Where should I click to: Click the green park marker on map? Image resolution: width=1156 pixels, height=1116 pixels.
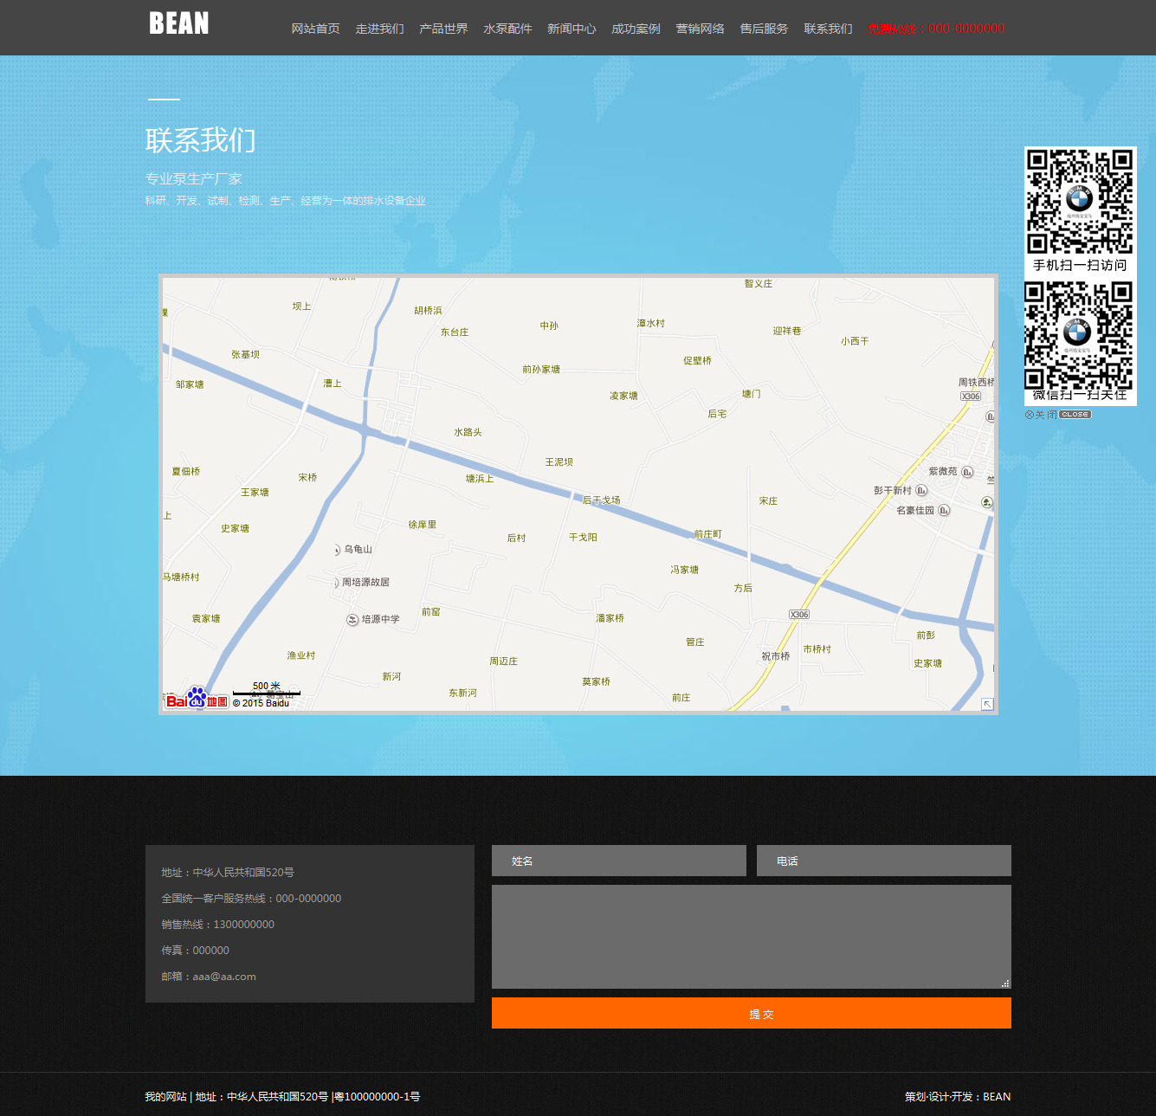click(x=986, y=502)
